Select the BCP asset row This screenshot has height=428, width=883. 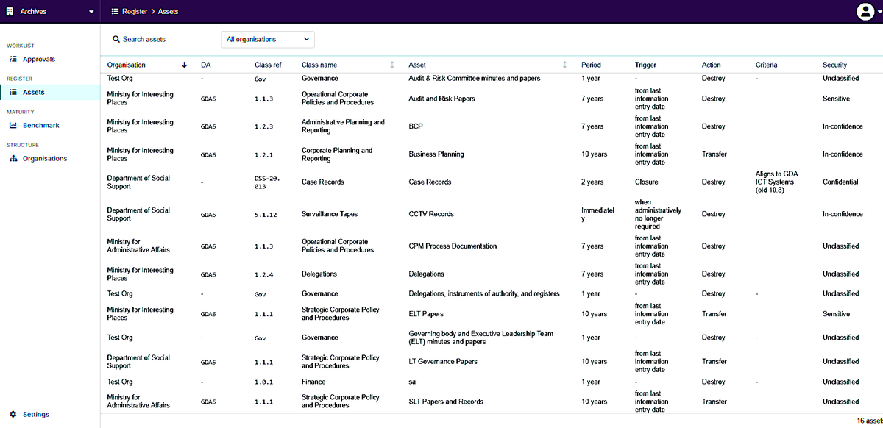(x=415, y=126)
